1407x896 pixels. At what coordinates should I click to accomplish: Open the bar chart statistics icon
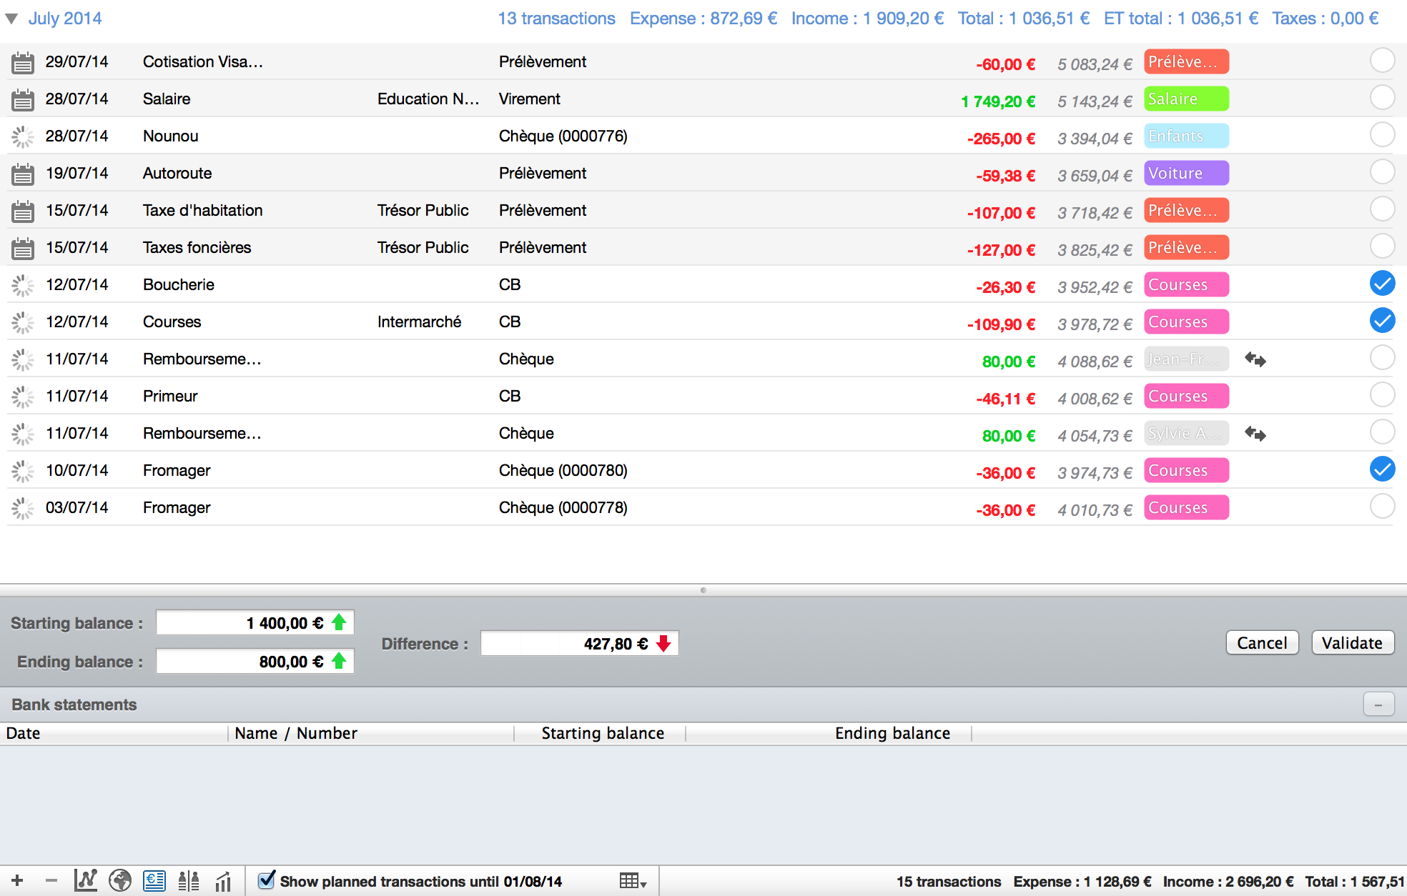coord(223,881)
